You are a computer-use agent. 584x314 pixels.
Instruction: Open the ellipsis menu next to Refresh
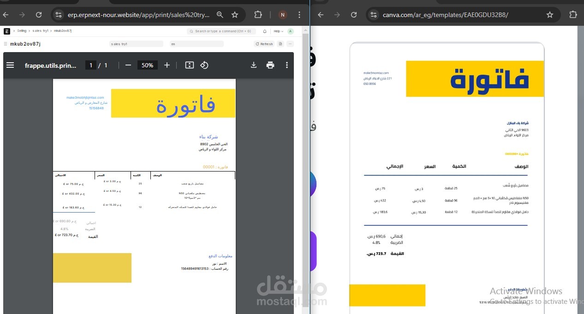[290, 44]
